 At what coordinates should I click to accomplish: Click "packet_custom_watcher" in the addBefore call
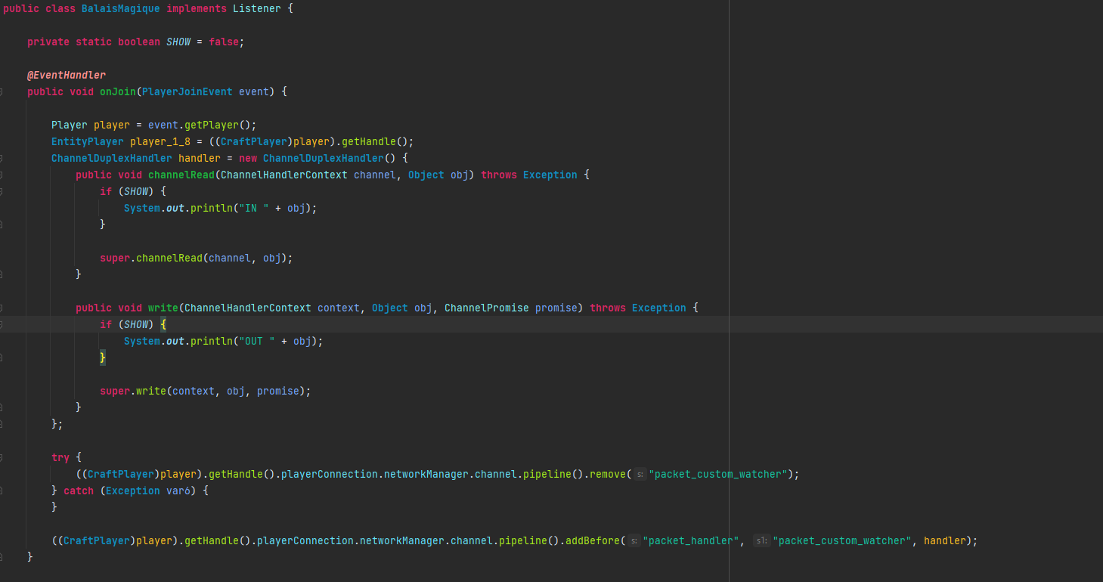pyautogui.click(x=842, y=540)
